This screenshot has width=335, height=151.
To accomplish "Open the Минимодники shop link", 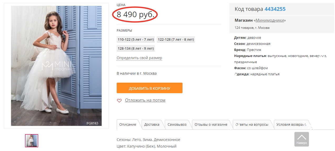I will coord(270,20).
